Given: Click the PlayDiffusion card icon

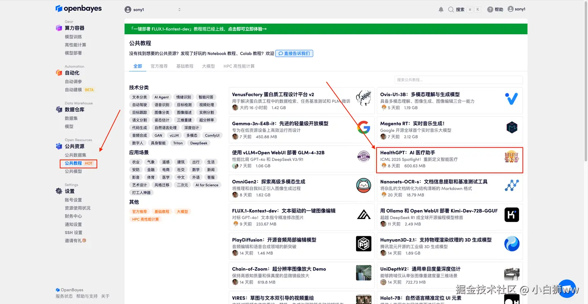Looking at the screenshot, I should [x=363, y=244].
